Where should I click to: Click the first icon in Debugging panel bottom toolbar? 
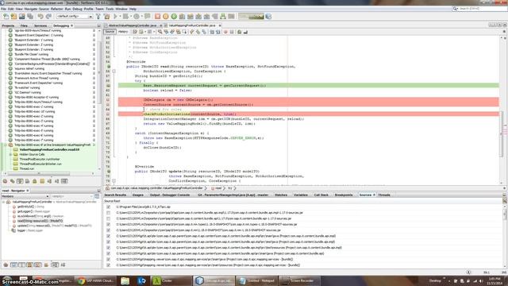point(6,181)
